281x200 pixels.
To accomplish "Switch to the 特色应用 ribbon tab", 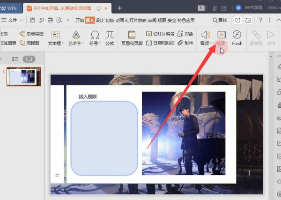I will pyautogui.click(x=186, y=20).
